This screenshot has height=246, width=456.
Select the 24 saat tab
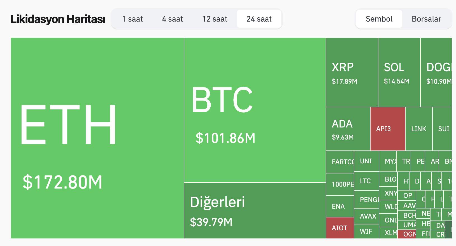pyautogui.click(x=259, y=19)
